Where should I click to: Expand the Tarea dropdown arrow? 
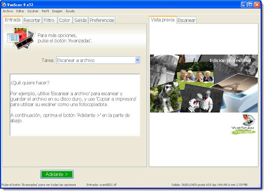137,60
